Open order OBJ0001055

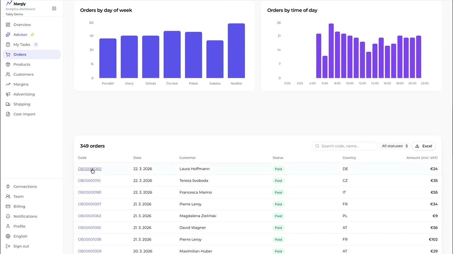(90, 228)
